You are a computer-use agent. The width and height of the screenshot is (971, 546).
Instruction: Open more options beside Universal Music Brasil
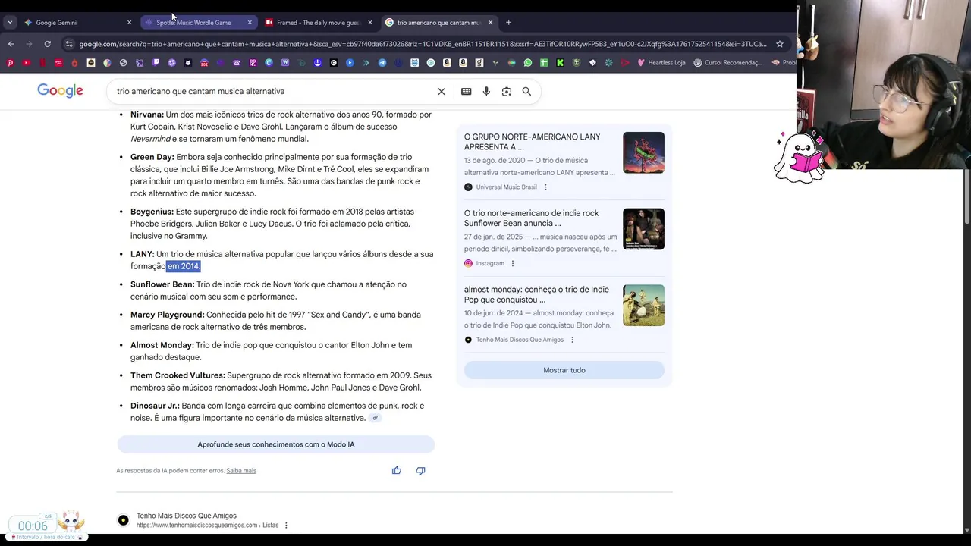pyautogui.click(x=545, y=187)
